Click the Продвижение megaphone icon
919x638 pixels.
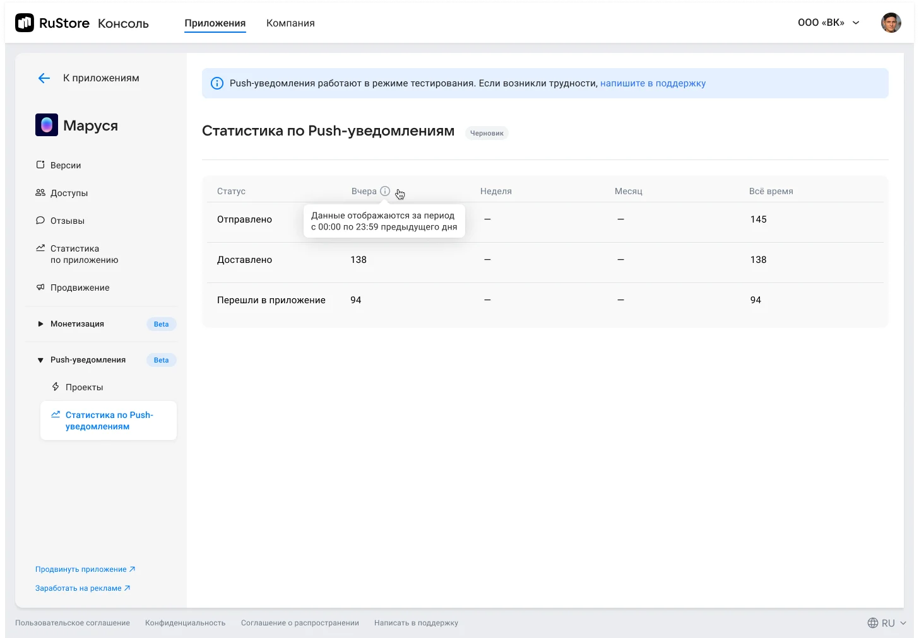point(40,287)
